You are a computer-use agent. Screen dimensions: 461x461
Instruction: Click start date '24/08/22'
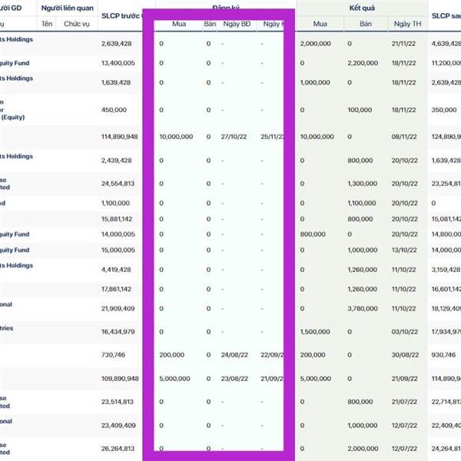click(234, 355)
